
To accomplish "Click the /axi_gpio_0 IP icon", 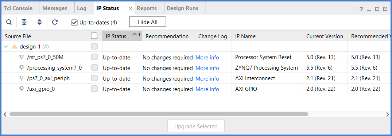I will pyautogui.click(x=22, y=89).
